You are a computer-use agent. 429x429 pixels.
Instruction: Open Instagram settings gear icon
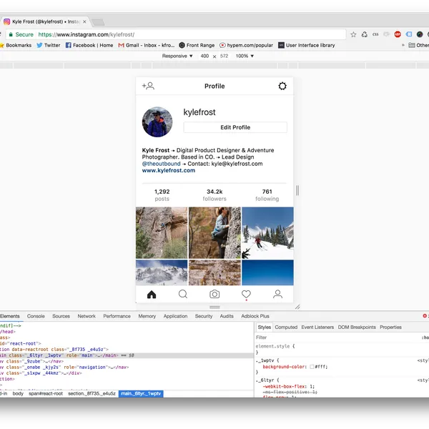(x=282, y=86)
